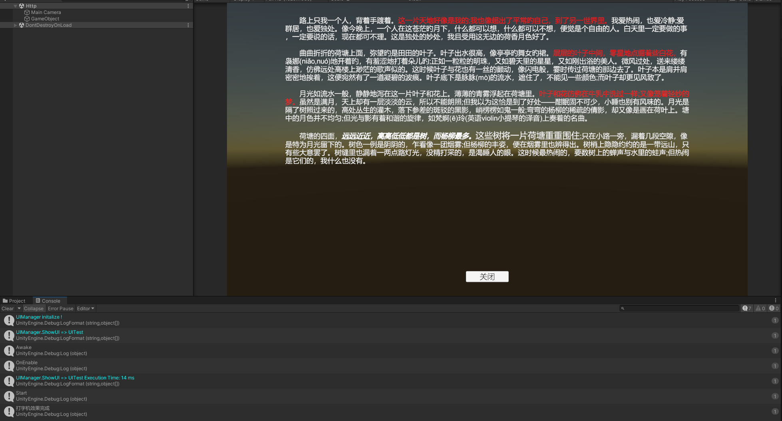Click count badge on Start log row
Image resolution: width=782 pixels, height=421 pixels.
click(x=775, y=396)
